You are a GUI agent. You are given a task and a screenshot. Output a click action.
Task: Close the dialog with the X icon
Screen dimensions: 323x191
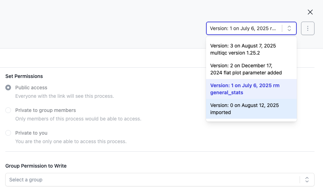(310, 12)
